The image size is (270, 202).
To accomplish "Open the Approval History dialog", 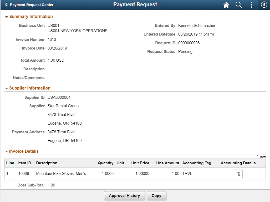I will coord(124,196).
